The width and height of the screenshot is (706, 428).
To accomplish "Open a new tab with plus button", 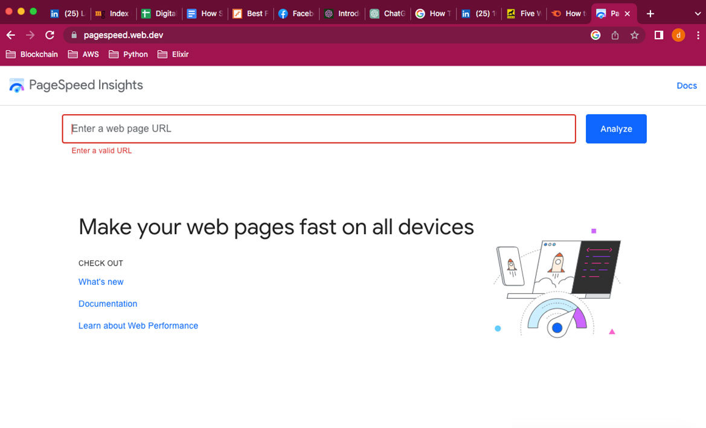I will 650,14.
